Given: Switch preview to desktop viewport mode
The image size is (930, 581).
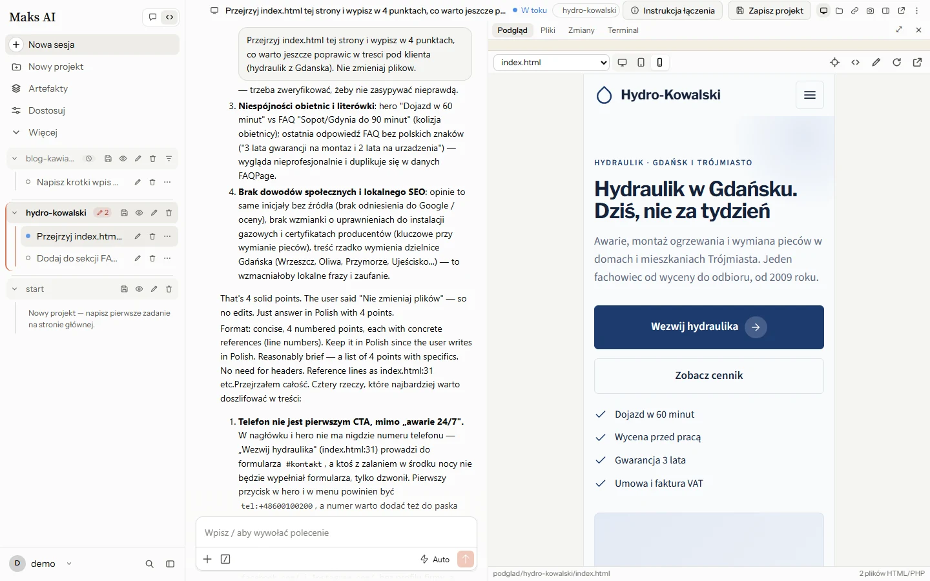Looking at the screenshot, I should [622, 63].
